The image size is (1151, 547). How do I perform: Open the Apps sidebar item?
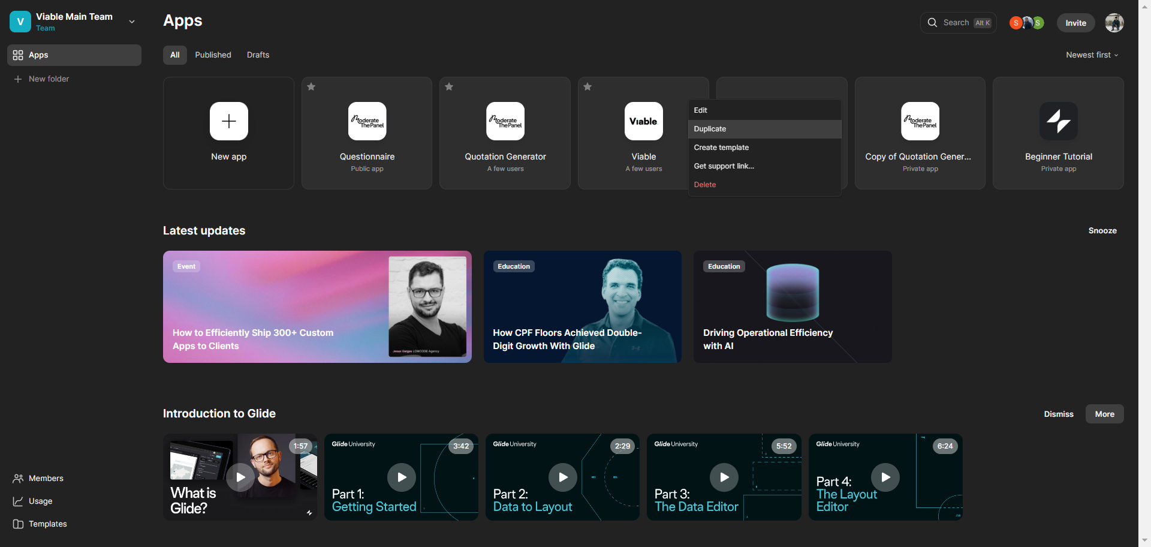click(x=74, y=55)
